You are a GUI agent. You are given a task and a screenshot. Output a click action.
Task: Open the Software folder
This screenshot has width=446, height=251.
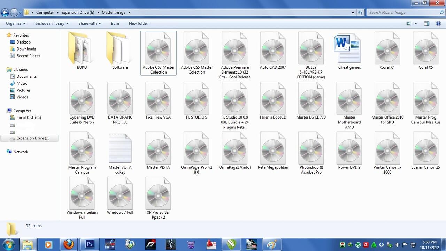(120, 51)
